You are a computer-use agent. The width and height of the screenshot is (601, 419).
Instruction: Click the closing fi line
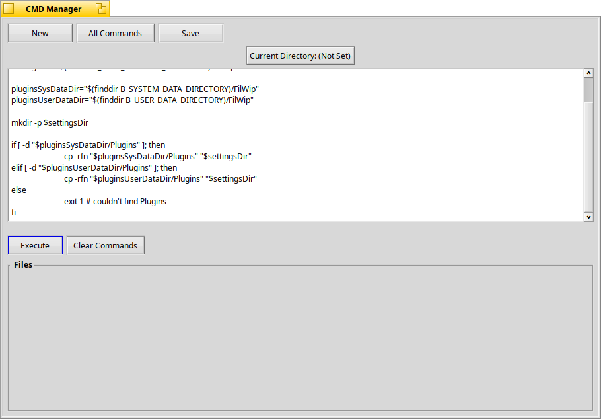pyautogui.click(x=13, y=212)
